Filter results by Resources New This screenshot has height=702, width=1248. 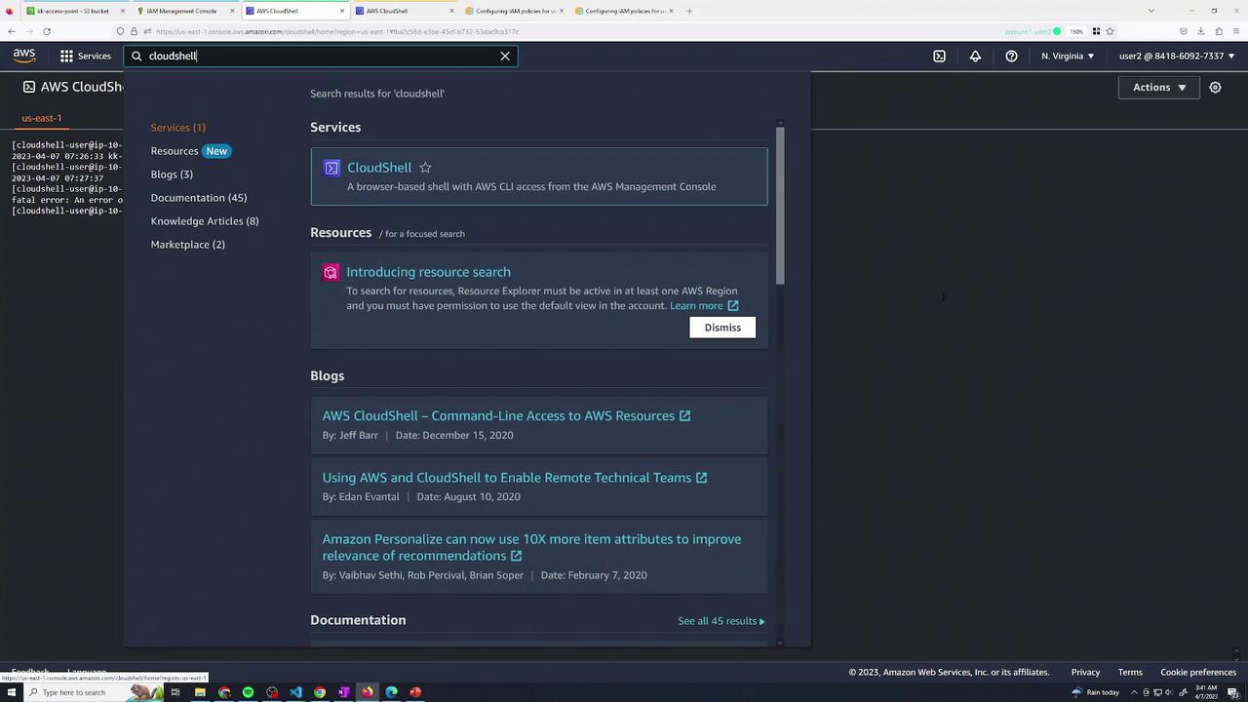point(190,151)
